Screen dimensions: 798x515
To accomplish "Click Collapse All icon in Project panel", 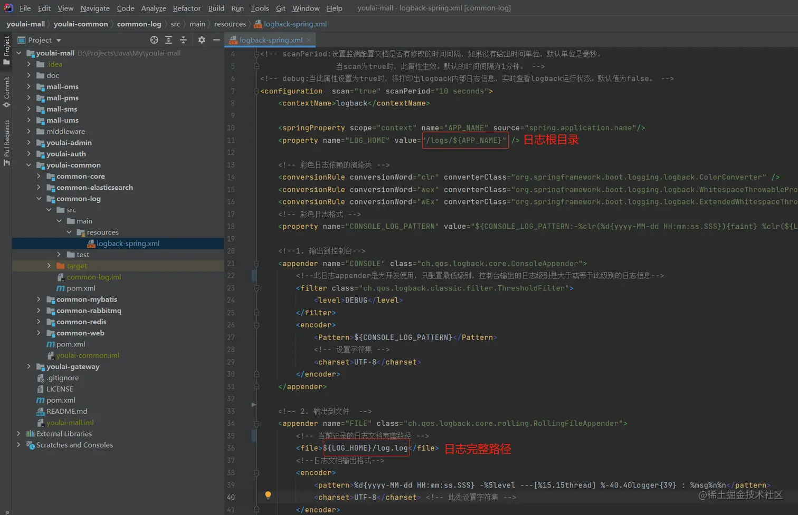I will coord(183,40).
